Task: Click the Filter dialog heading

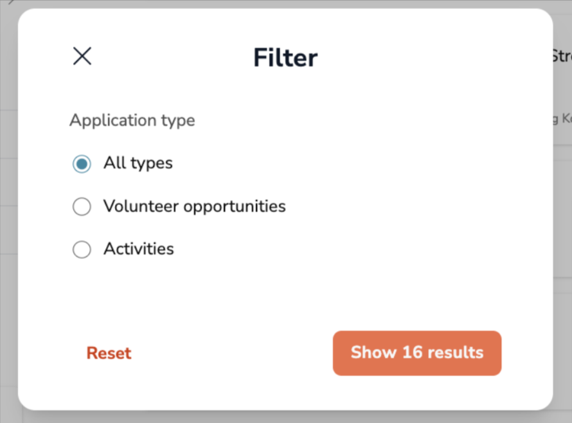Action: [x=285, y=58]
